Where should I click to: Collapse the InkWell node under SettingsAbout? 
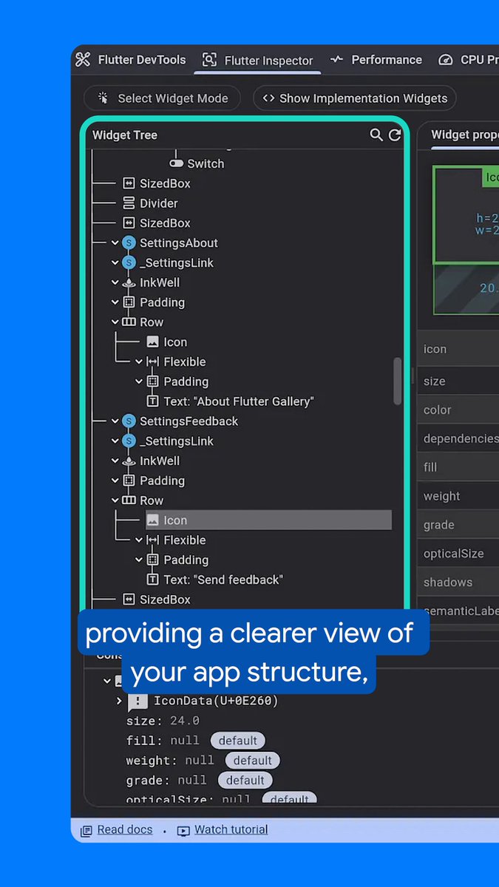[115, 282]
